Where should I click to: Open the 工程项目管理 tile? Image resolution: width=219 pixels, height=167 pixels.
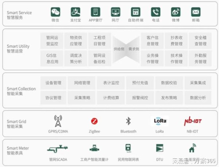click(100, 41)
